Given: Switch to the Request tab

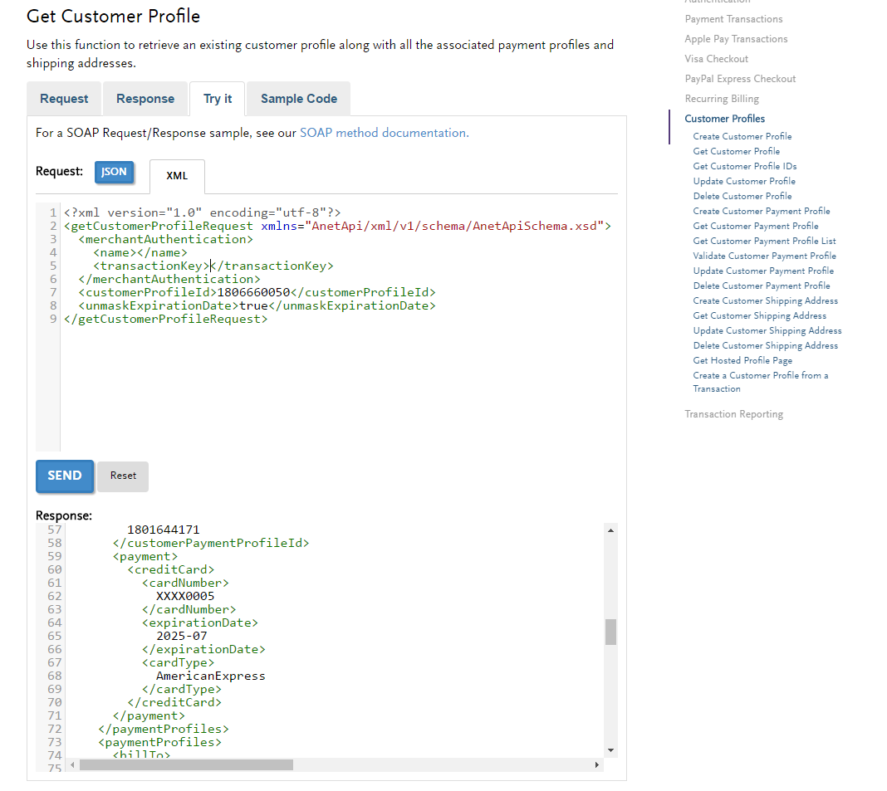Looking at the screenshot, I should tap(64, 99).
